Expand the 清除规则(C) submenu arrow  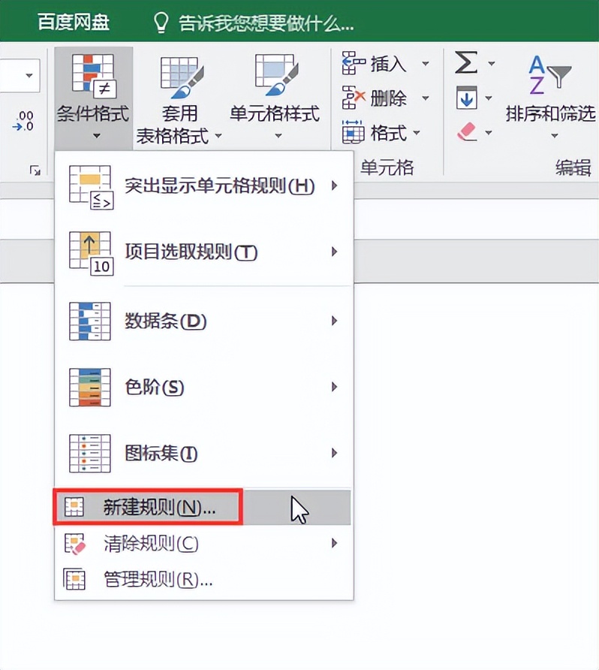click(x=334, y=543)
